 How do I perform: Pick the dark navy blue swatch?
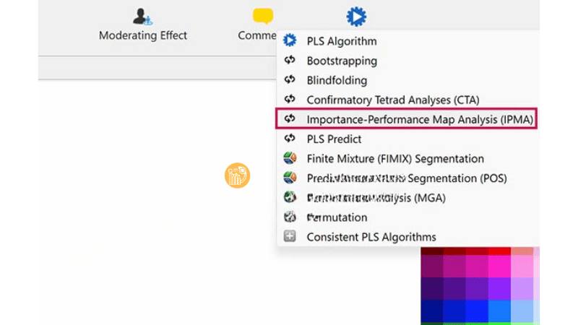(x=431, y=311)
